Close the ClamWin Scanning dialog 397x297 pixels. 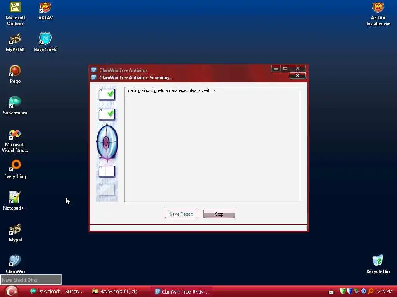point(297,75)
